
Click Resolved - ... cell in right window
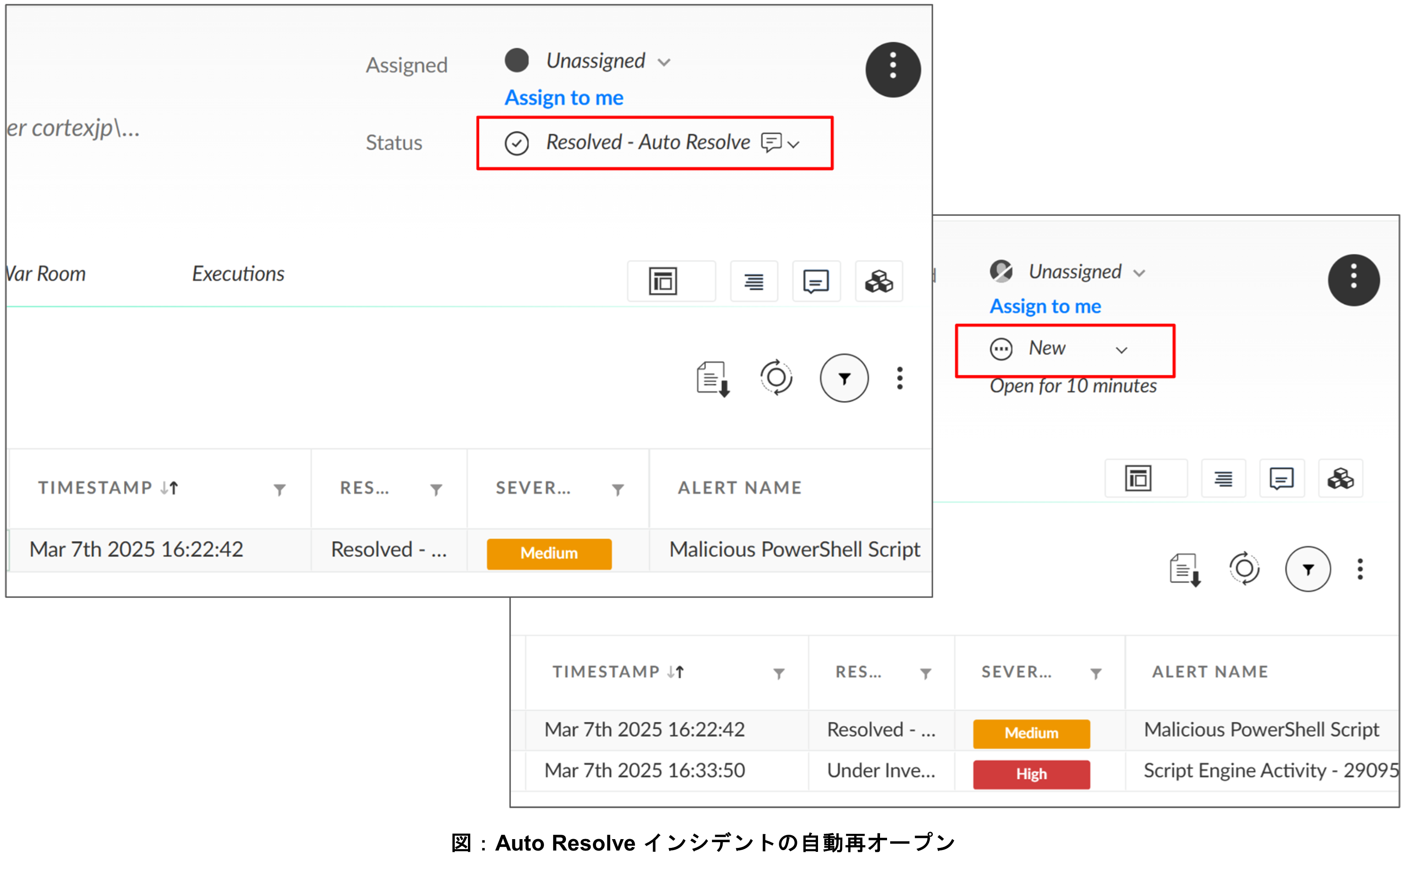point(881,730)
